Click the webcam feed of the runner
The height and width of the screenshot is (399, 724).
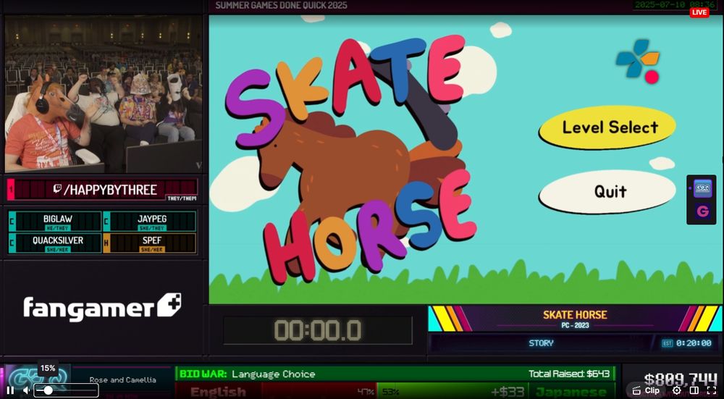click(x=104, y=94)
